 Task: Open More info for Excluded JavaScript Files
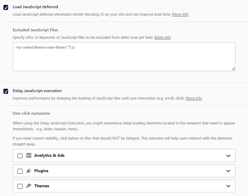(x=163, y=37)
